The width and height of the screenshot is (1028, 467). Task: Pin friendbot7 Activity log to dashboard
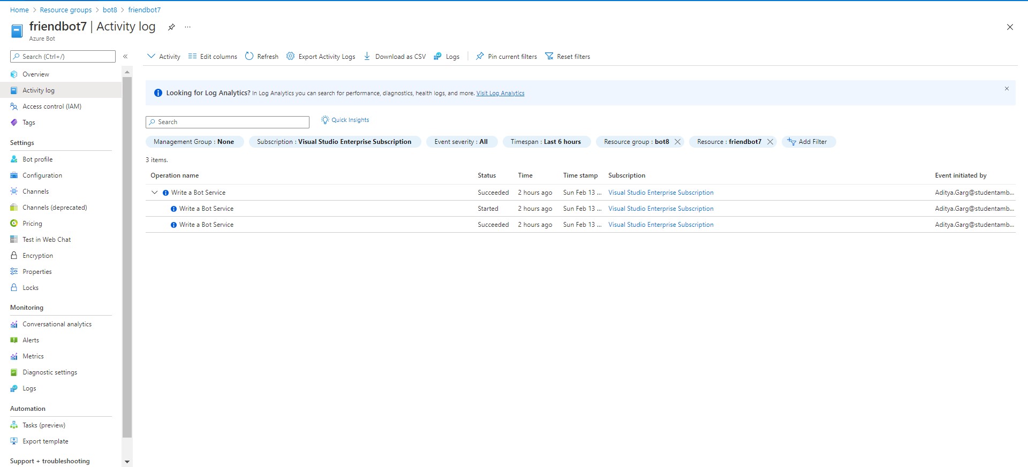pyautogui.click(x=171, y=27)
